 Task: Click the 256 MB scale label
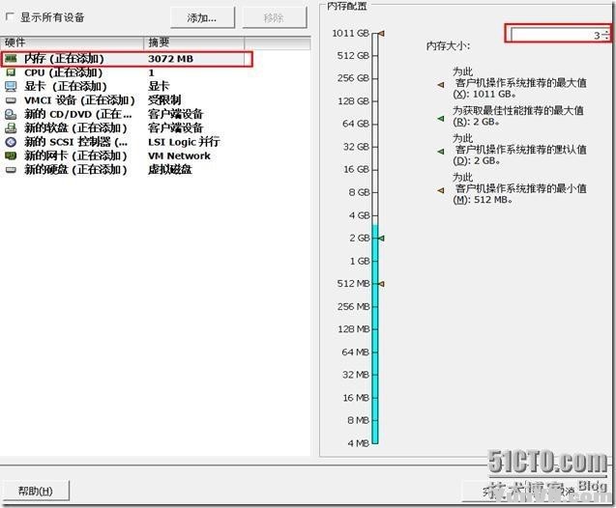click(x=353, y=306)
